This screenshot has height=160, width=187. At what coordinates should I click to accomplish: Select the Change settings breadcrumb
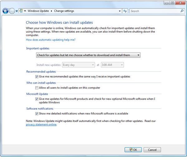click(x=64, y=11)
